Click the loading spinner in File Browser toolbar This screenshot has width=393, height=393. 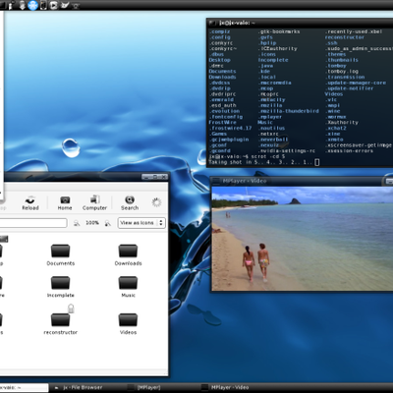(x=156, y=202)
